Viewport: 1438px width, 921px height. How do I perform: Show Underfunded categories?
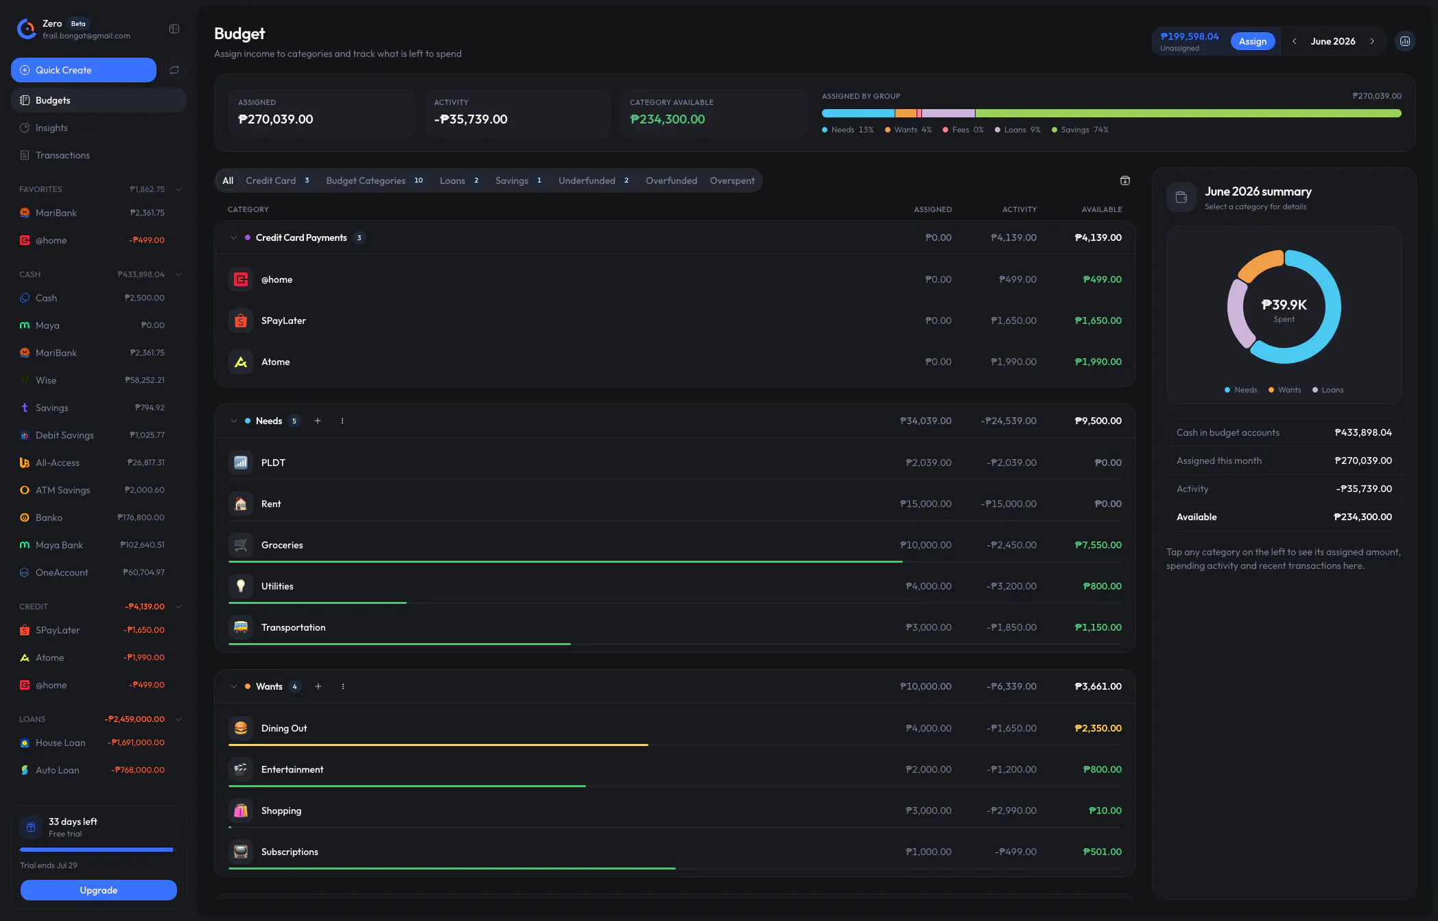coord(594,180)
